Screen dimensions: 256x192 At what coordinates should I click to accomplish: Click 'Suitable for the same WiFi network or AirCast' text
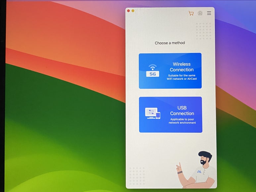182,77
